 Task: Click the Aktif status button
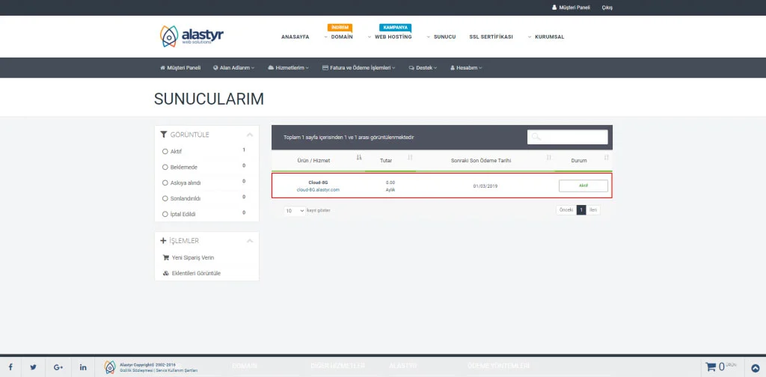tap(583, 186)
